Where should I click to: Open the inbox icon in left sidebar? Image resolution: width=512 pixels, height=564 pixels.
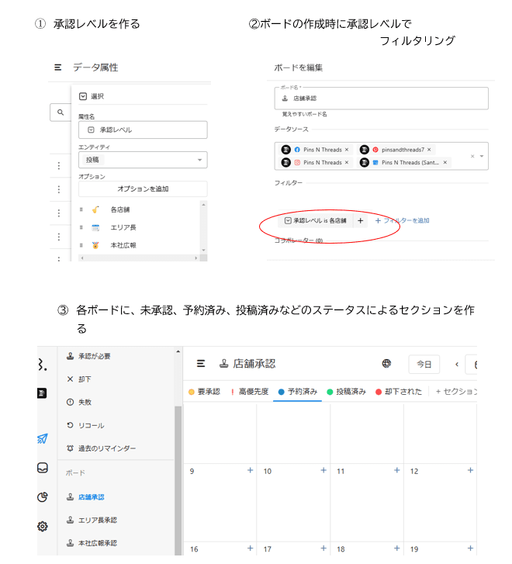(x=43, y=468)
